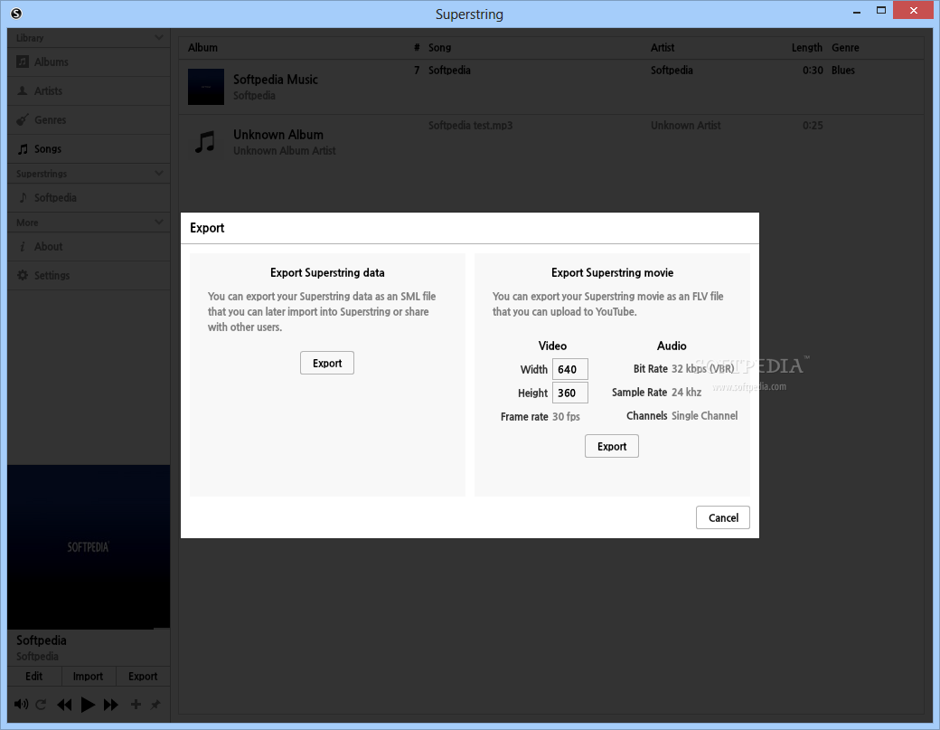Sort by the Genre column header
Viewport: 940px width, 730px height.
(x=845, y=47)
